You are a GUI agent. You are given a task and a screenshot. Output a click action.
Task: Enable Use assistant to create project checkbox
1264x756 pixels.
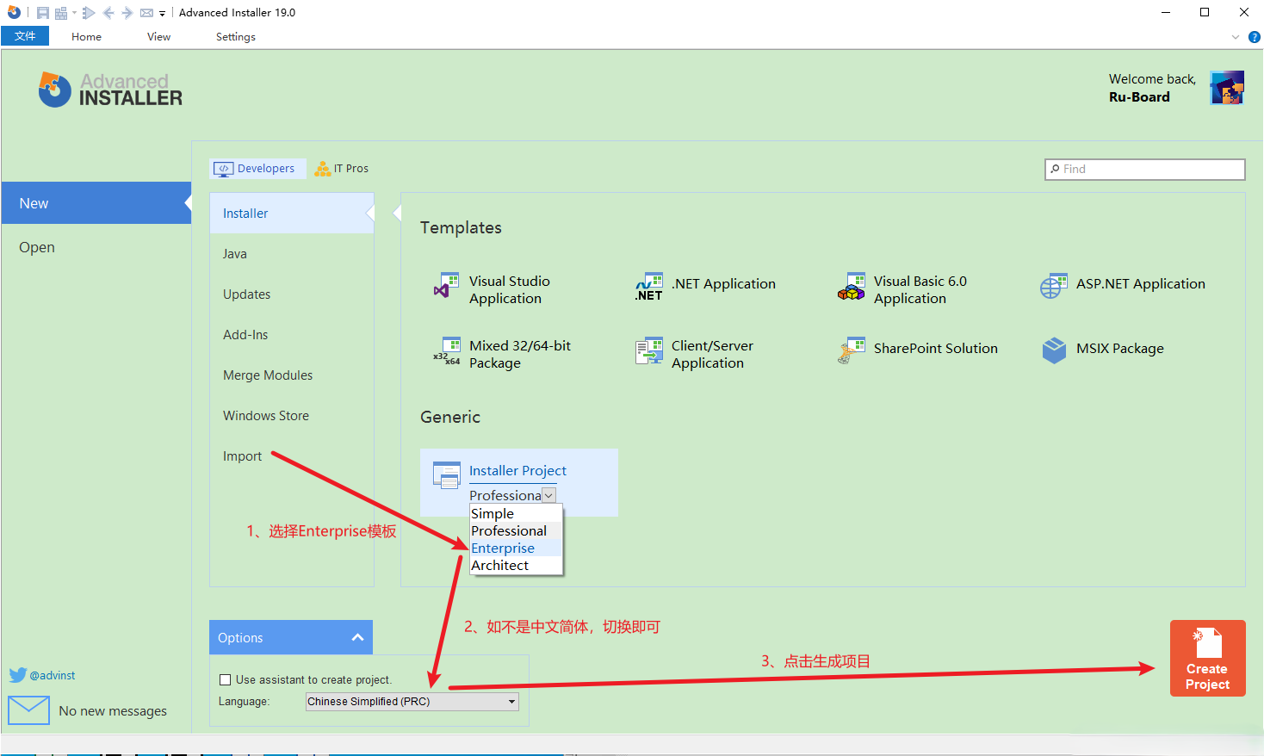pyautogui.click(x=226, y=680)
